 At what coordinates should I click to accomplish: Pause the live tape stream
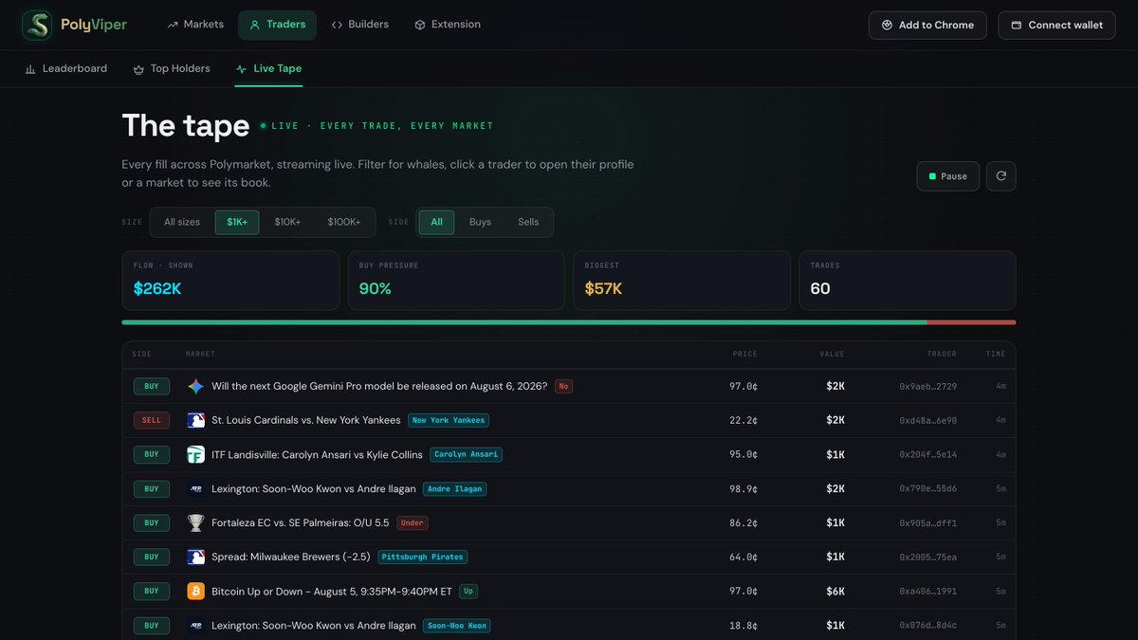tap(948, 176)
